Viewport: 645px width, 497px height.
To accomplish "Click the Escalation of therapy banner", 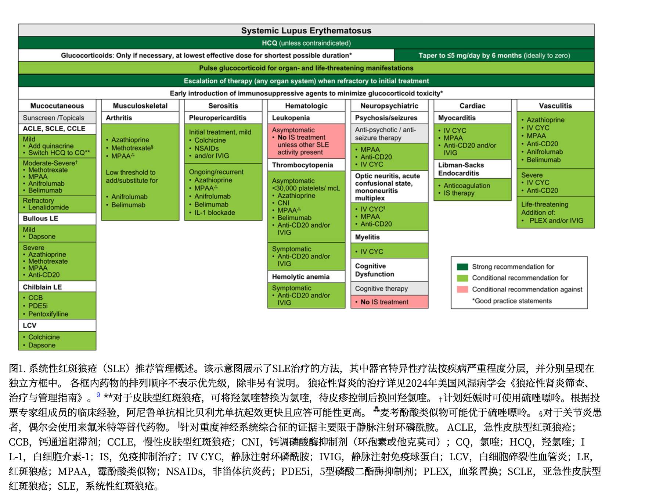I will click(306, 81).
